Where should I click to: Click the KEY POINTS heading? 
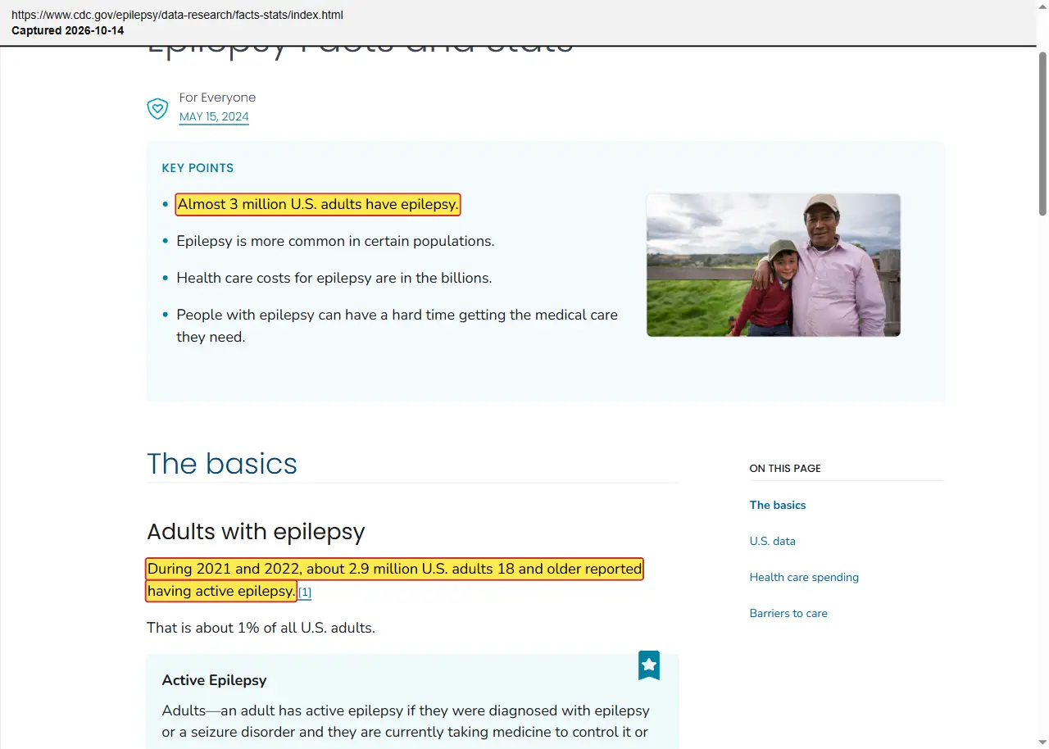tap(198, 168)
